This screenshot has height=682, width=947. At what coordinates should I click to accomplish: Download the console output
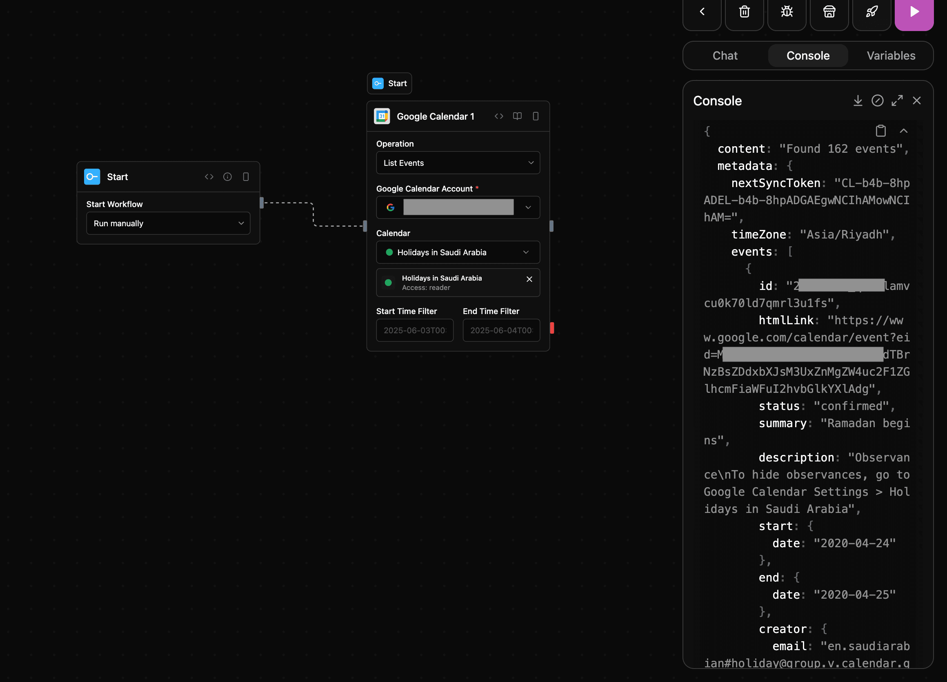(x=858, y=100)
